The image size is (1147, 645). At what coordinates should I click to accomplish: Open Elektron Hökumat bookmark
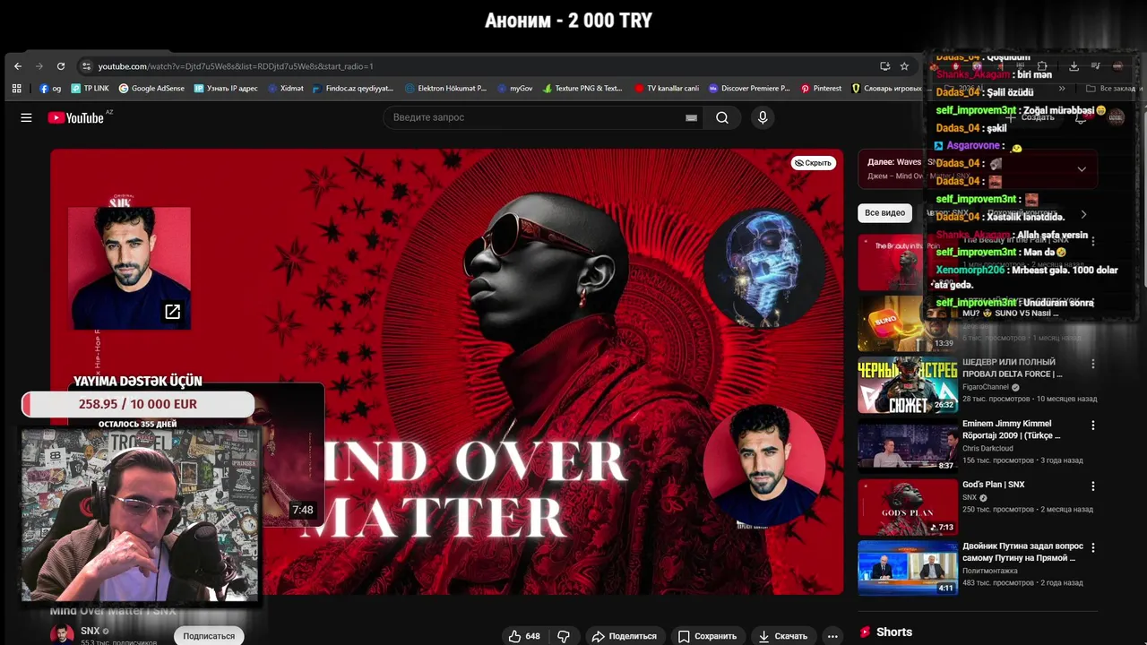pyautogui.click(x=444, y=89)
